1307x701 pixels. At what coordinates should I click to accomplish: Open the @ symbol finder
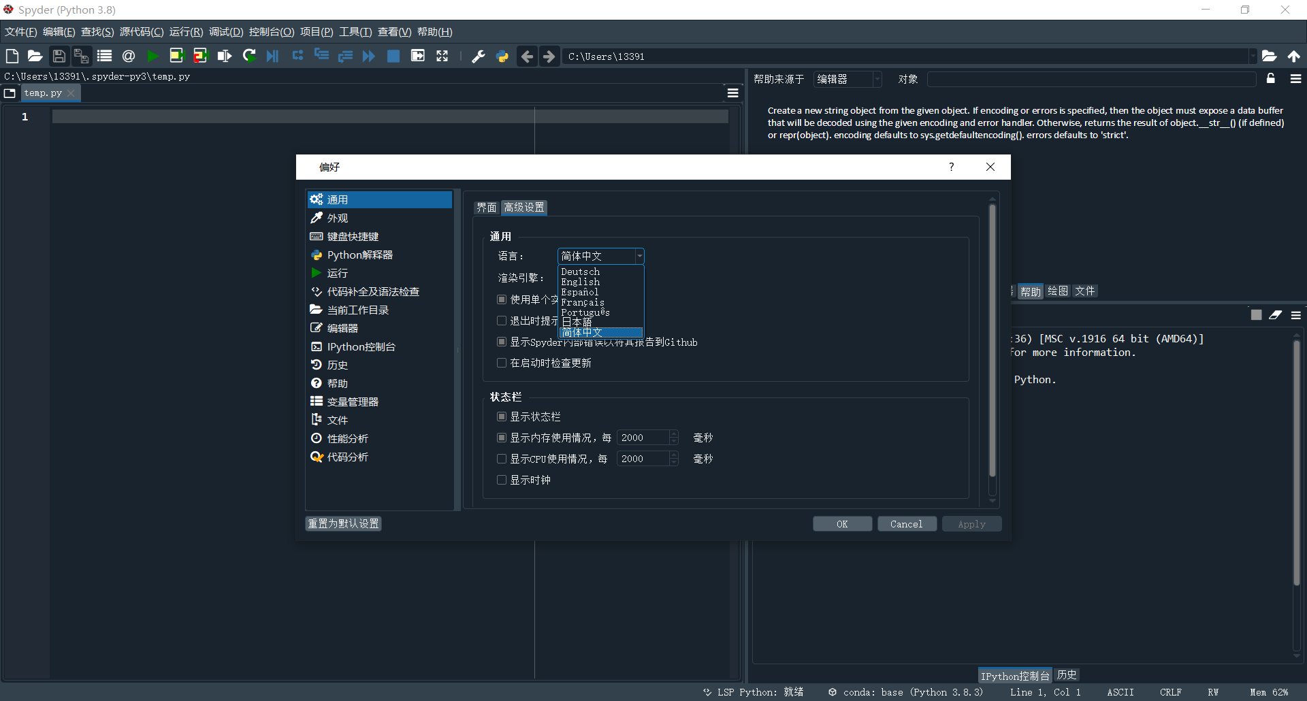(x=128, y=56)
